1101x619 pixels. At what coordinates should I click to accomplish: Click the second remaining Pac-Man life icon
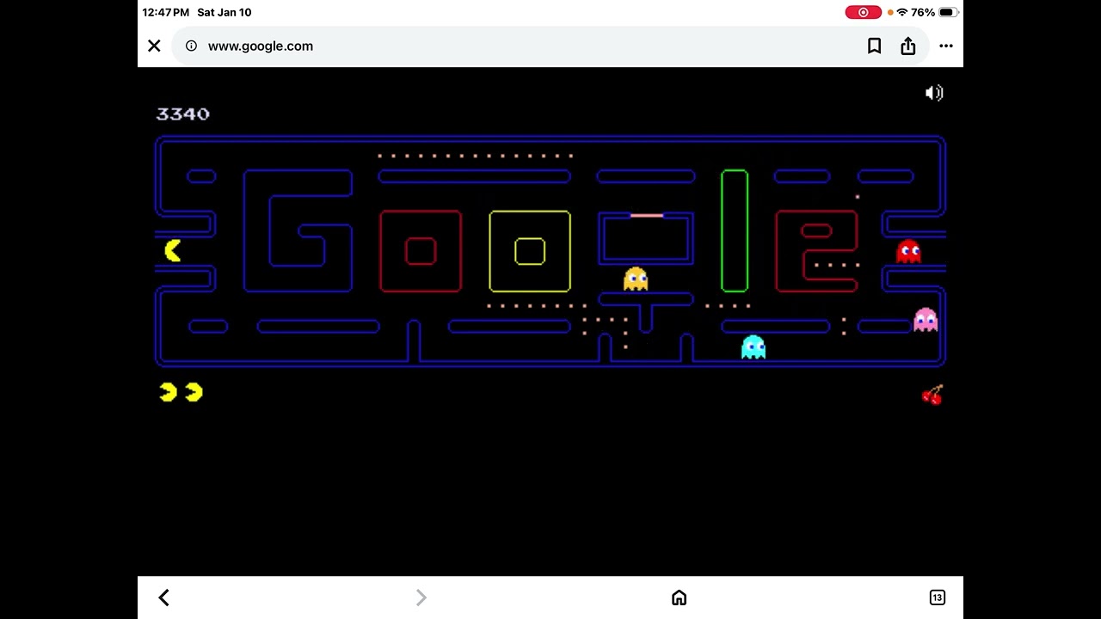194,392
